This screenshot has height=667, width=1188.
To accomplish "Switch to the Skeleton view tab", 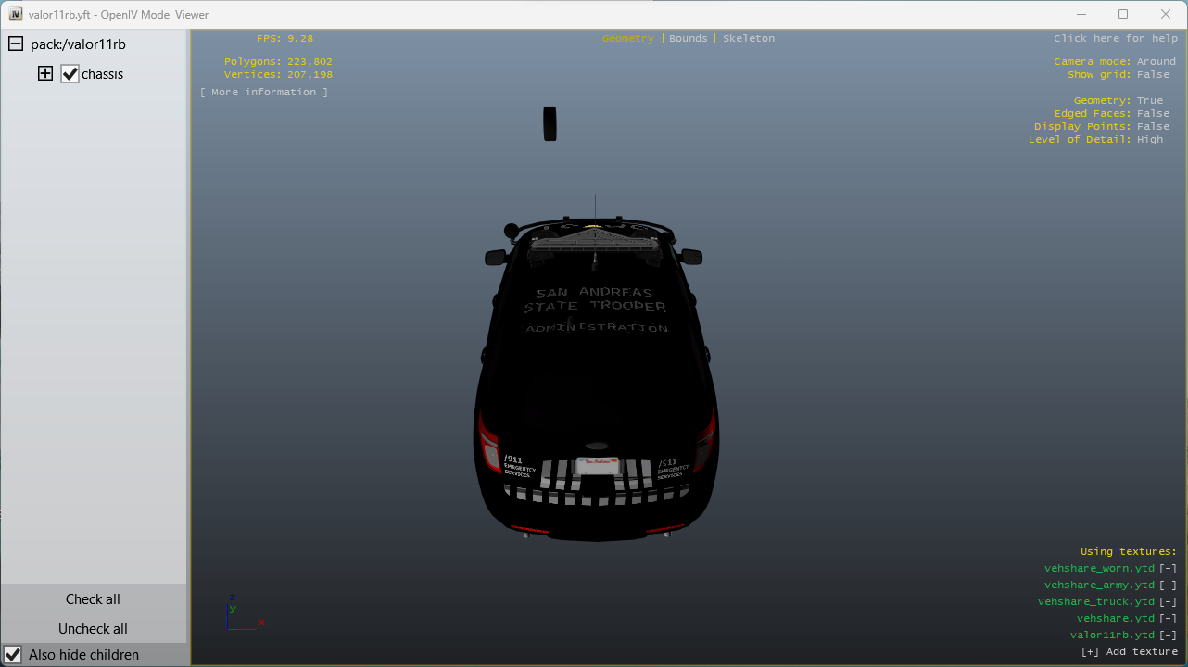I will click(749, 39).
